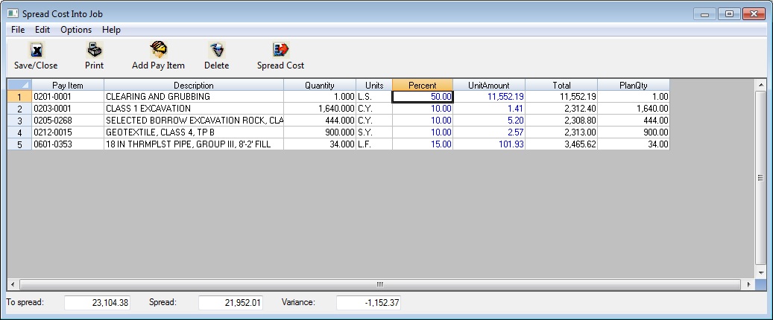Minimize the Spread Cost Into Job window
Image resolution: width=773 pixels, height=320 pixels.
click(705, 14)
